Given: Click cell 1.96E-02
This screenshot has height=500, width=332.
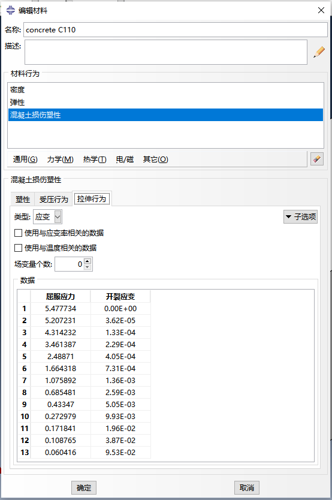Looking at the screenshot, I should click(x=120, y=429).
